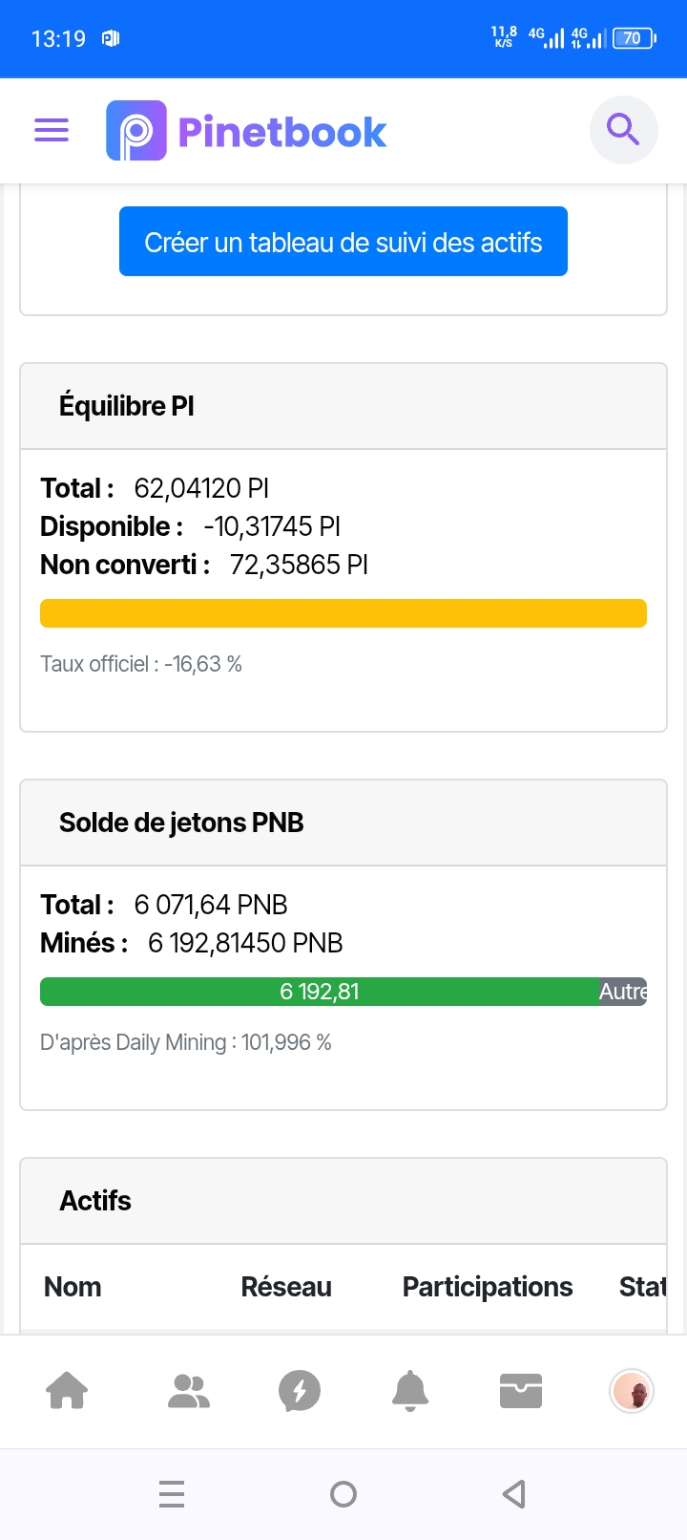Open the search magnifier
This screenshot has height=1540, width=687.
tap(624, 129)
